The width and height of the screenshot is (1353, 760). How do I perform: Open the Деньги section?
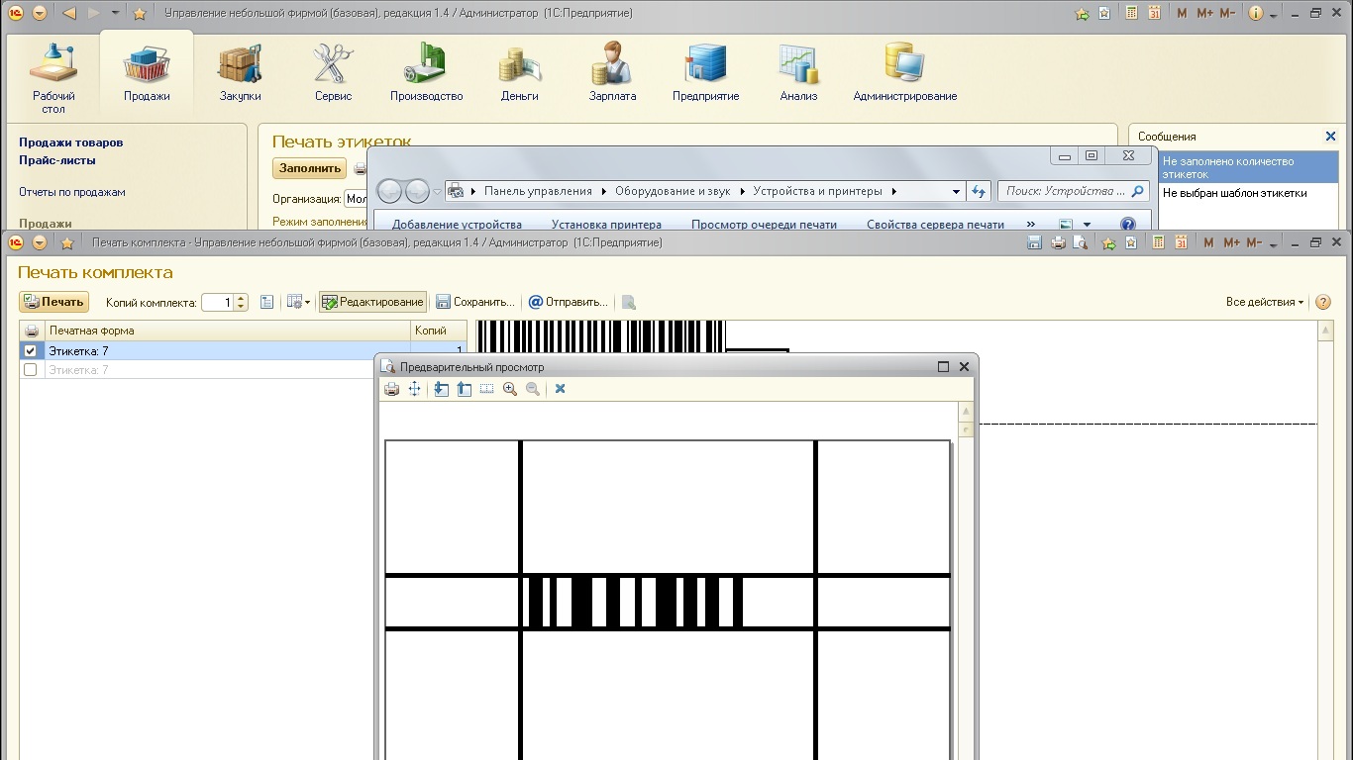click(x=519, y=73)
